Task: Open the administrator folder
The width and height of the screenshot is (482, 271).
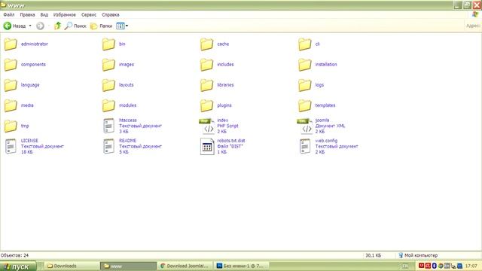Action: (26, 44)
